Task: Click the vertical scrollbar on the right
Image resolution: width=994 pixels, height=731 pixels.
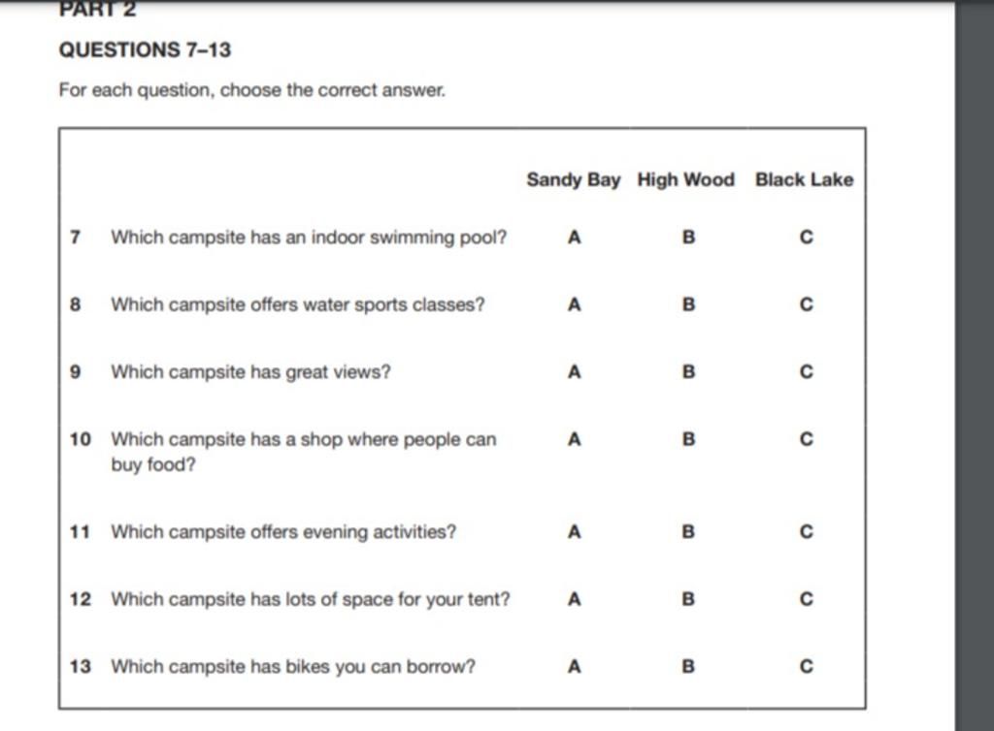Action: coord(975,365)
